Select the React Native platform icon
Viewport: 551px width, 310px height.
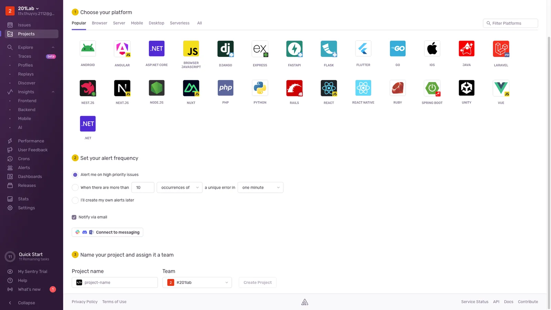pos(363,88)
